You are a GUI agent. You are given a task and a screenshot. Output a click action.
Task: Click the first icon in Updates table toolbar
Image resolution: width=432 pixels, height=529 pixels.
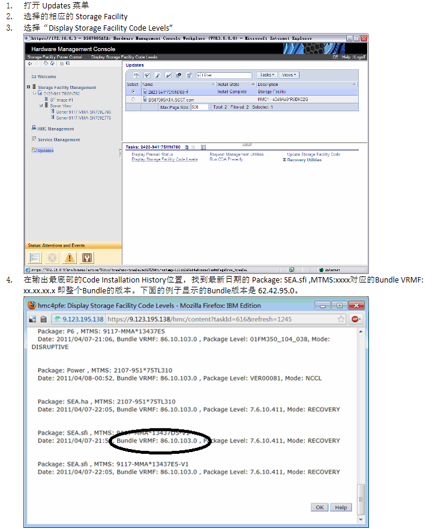tap(136, 75)
